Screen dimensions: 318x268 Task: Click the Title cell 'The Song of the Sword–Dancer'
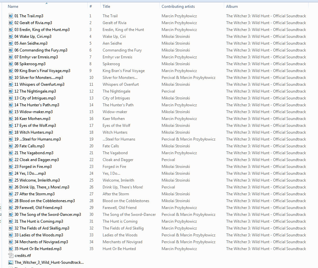pyautogui.click(x=129, y=215)
